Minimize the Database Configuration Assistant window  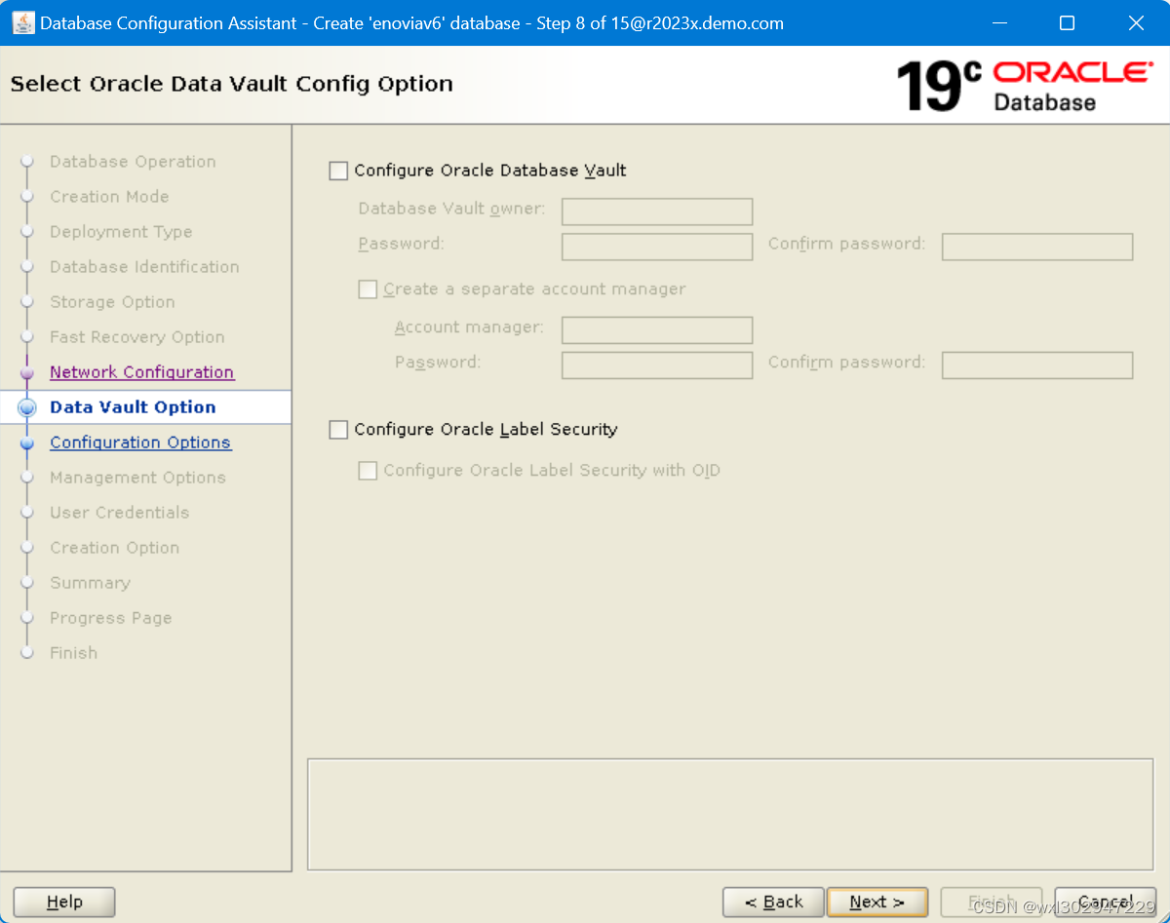[998, 22]
